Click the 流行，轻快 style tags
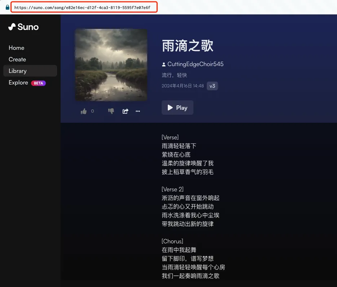 coord(174,75)
